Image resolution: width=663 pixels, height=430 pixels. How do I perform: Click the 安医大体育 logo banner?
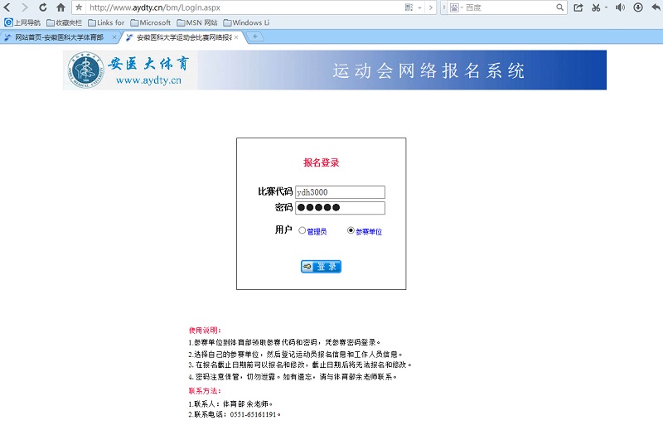(x=130, y=70)
